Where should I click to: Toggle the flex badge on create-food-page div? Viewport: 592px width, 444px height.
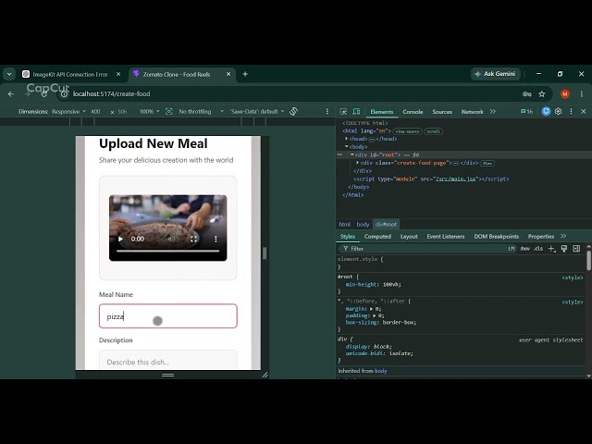tap(487, 163)
